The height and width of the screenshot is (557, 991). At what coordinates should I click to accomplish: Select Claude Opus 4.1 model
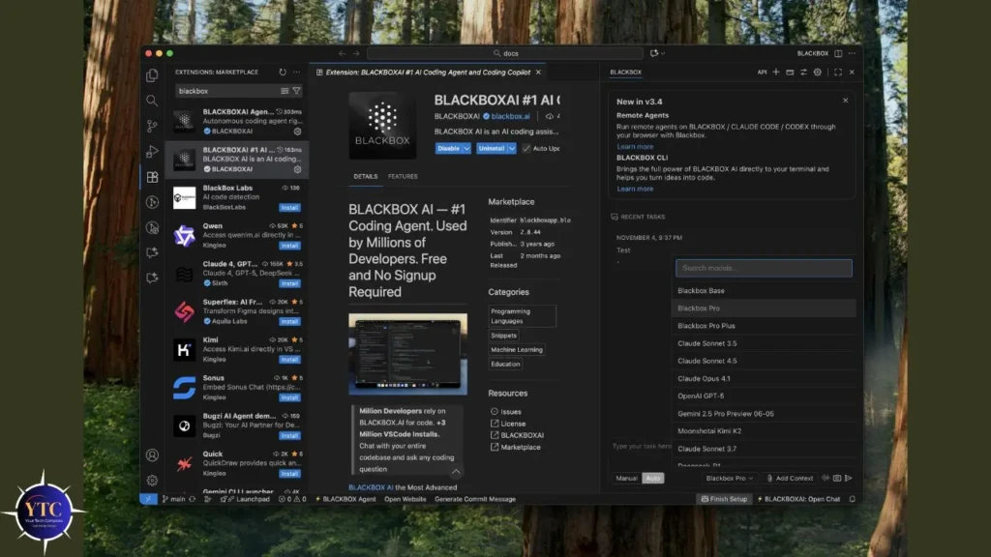click(764, 378)
